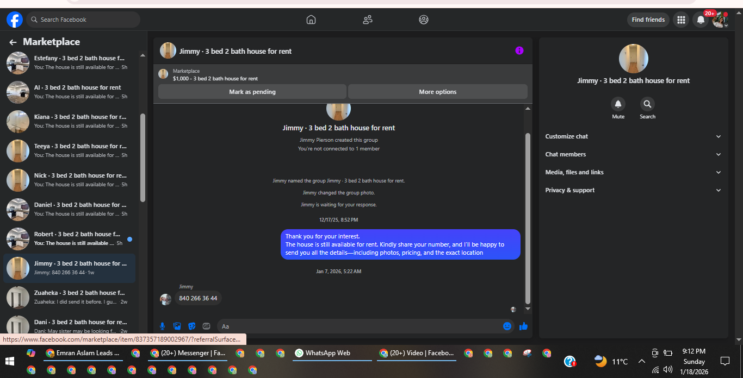743x378 pixels.
Task: Click the voice clip microphone icon
Action: click(162, 326)
